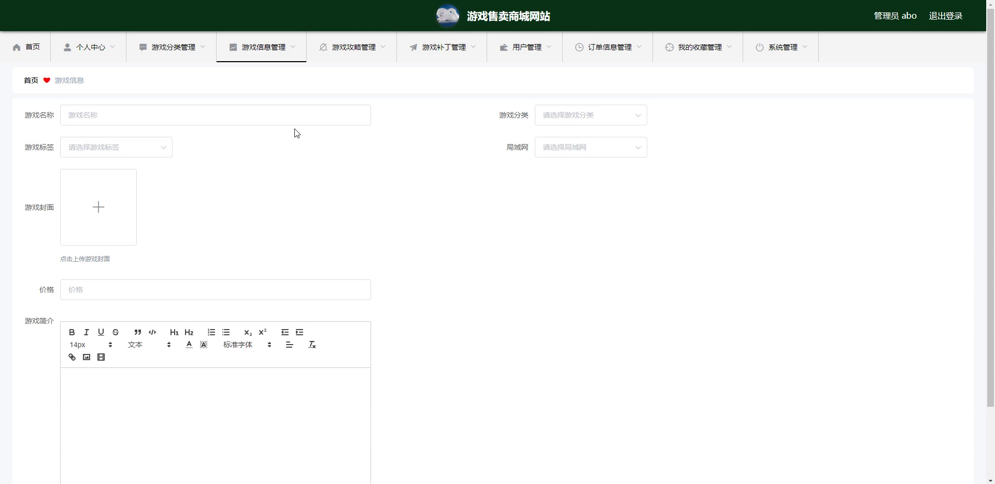The height and width of the screenshot is (484, 995).
Task: Create an ordered numbered list
Action: pos(211,332)
